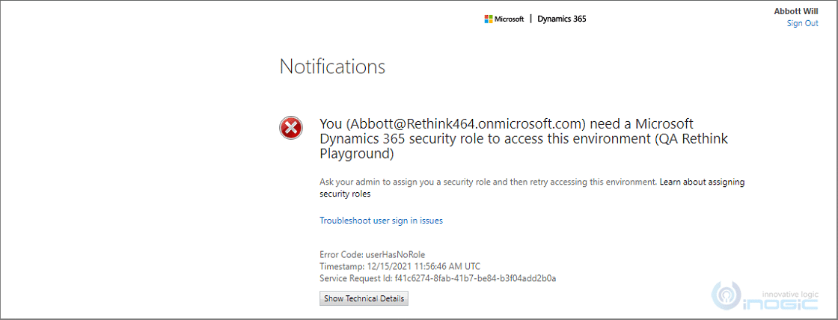838x320 pixels.
Task: Show Technical Details button
Action: click(364, 298)
